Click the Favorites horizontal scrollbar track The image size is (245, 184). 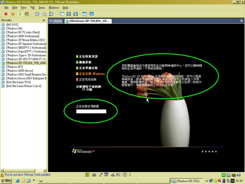coord(40,171)
